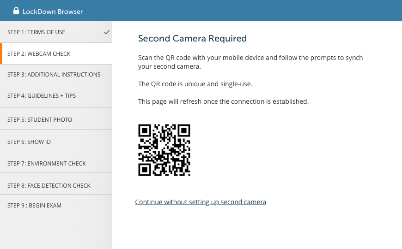The image size is (402, 249).
Task: Click the checkmark next to Terms of Use
Action: click(x=107, y=32)
